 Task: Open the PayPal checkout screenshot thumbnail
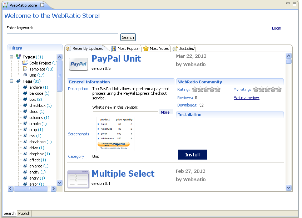pyautogui.click(x=115, y=134)
